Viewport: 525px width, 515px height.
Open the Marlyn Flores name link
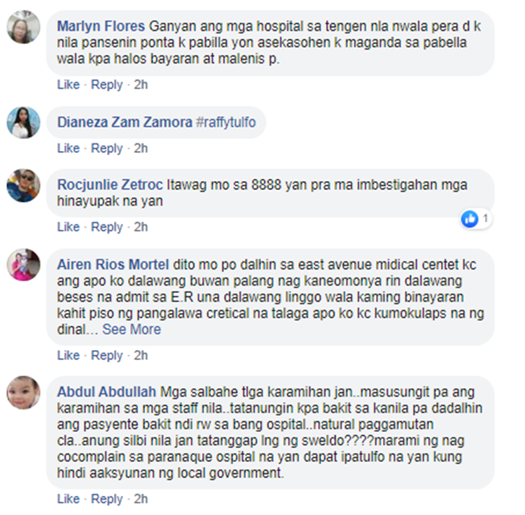coord(101,26)
